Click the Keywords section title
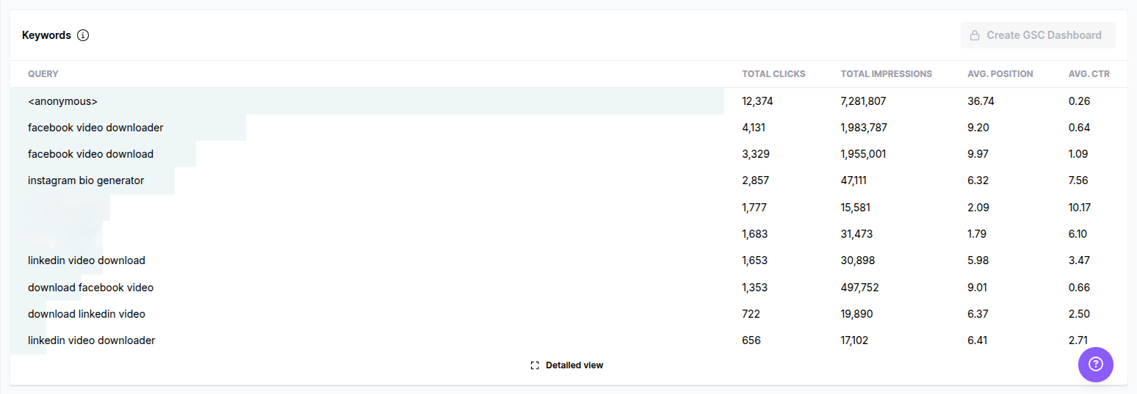Viewport: 1137px width, 394px height. coord(46,35)
